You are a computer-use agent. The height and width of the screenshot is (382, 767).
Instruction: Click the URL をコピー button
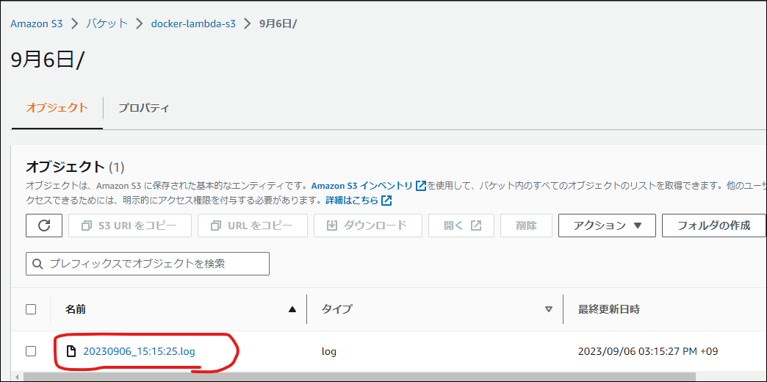click(253, 226)
